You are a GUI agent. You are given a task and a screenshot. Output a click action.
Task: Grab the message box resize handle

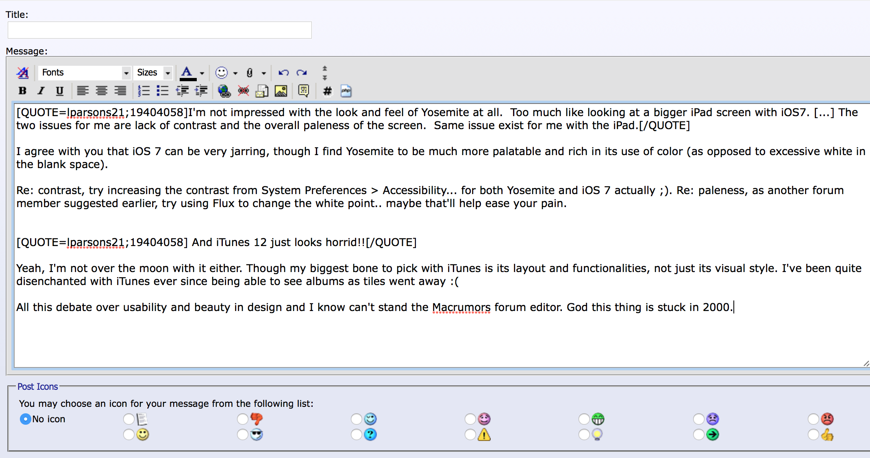(866, 364)
